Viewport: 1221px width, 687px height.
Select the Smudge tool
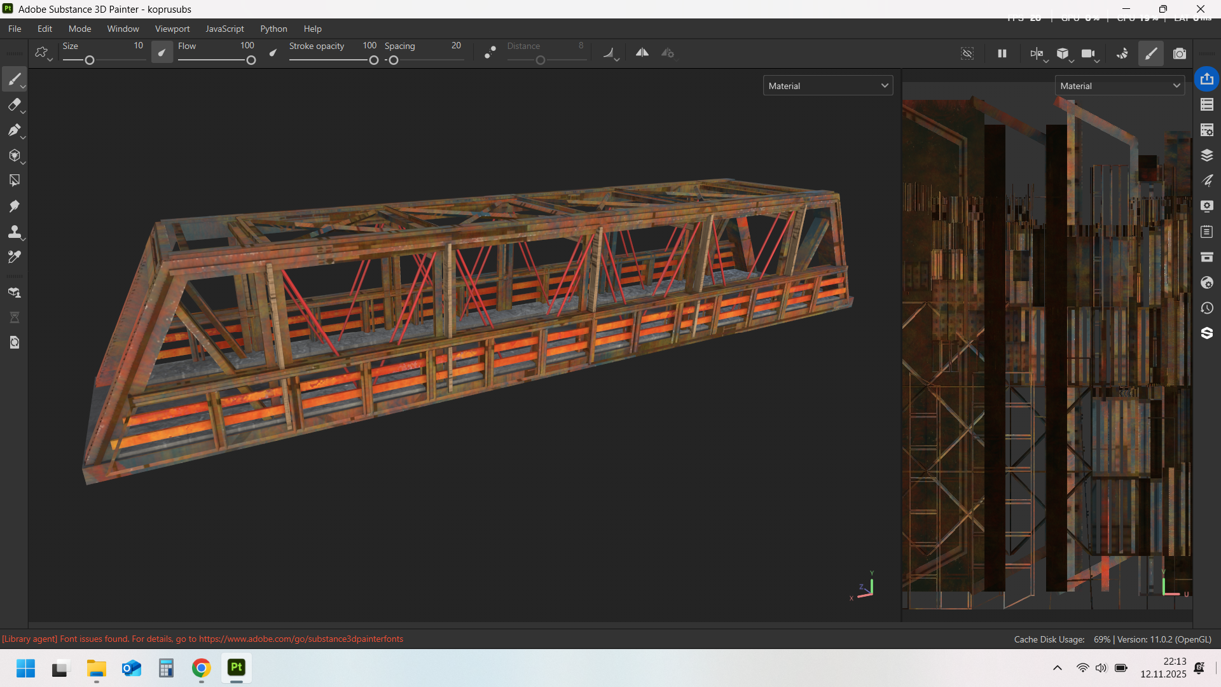(x=14, y=206)
